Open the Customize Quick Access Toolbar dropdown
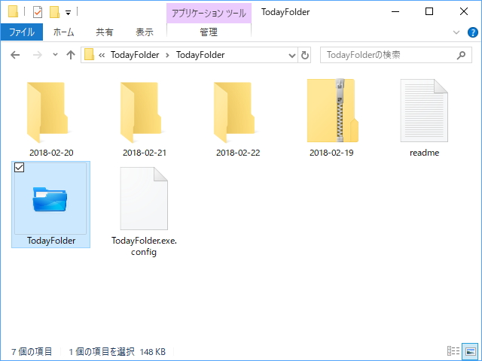 [x=68, y=12]
